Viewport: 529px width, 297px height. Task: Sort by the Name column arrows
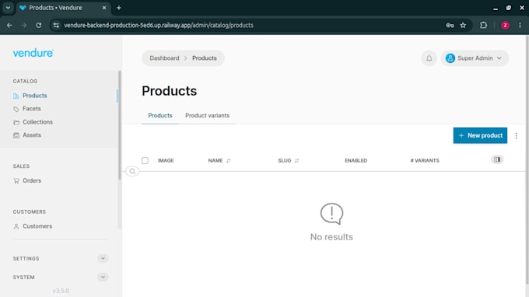[229, 161]
